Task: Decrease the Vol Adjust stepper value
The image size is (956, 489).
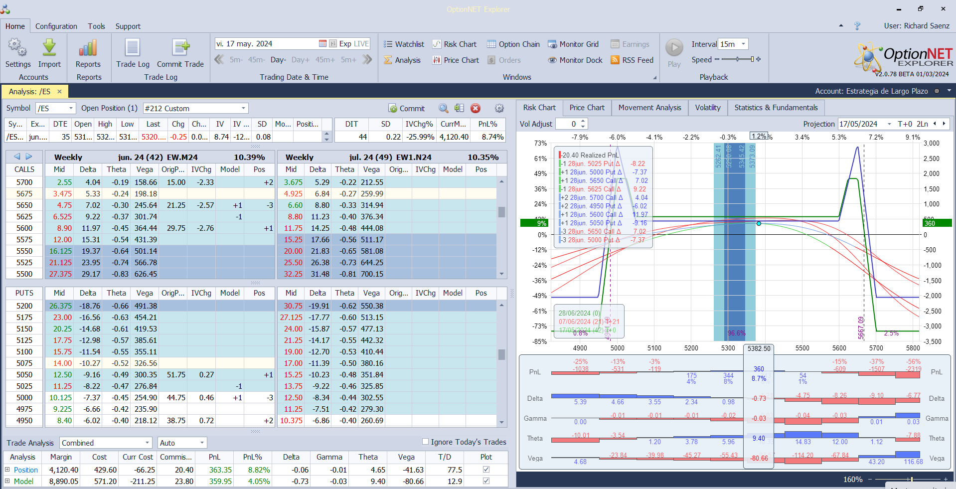Action: (x=583, y=127)
